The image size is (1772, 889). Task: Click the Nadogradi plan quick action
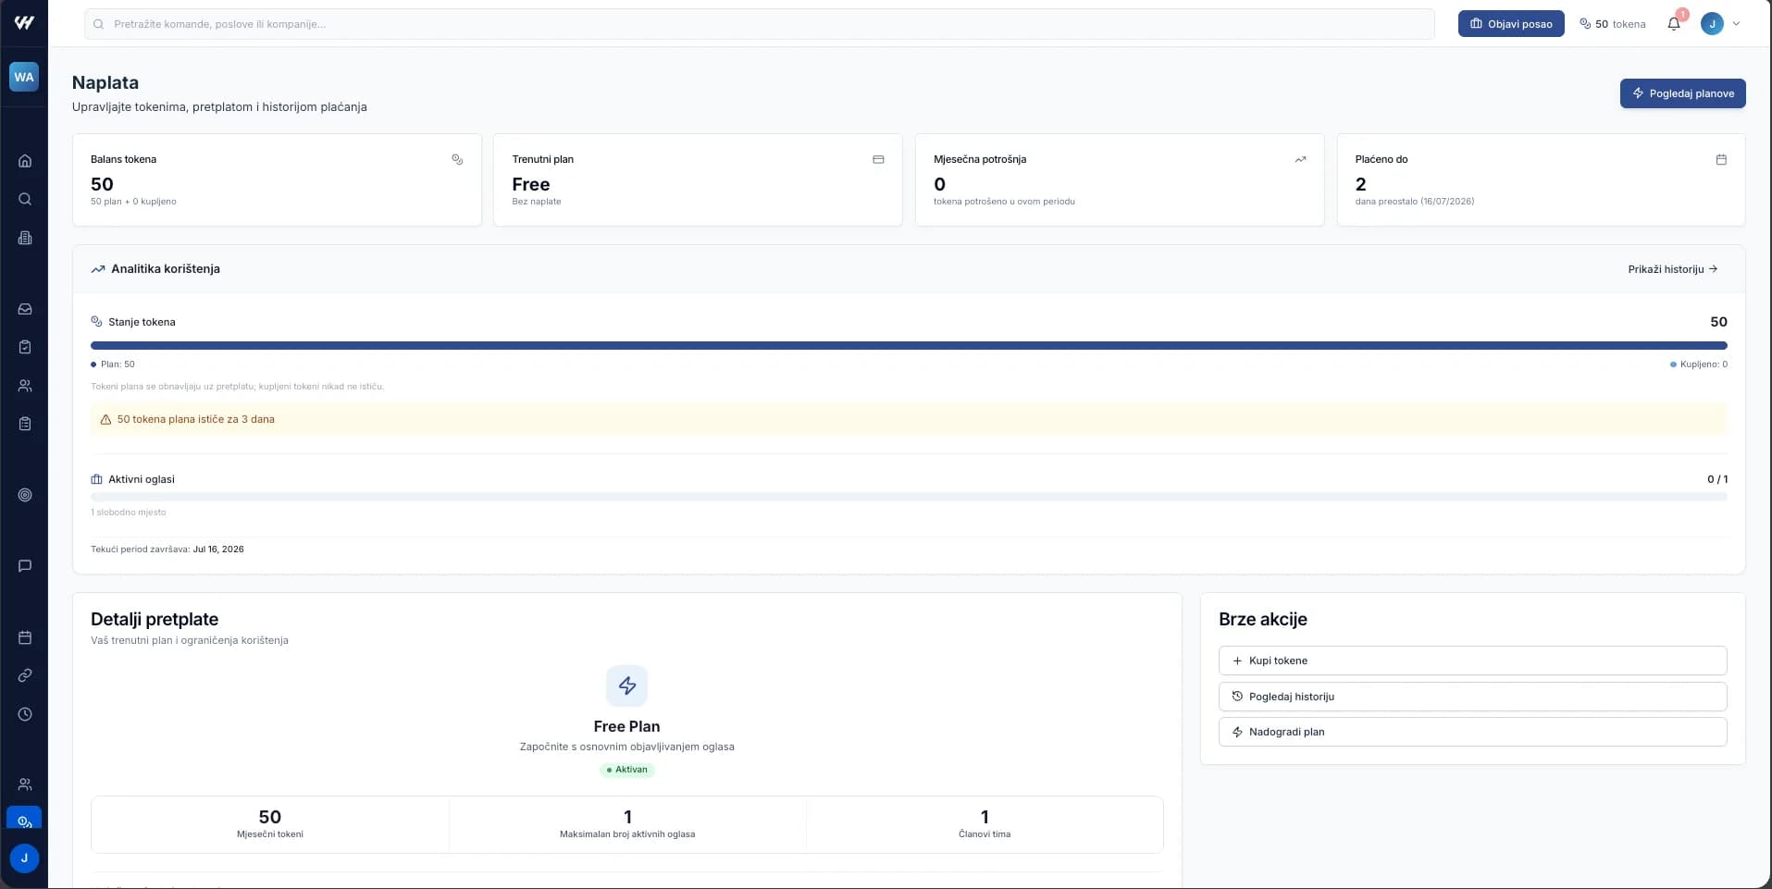1472,732
